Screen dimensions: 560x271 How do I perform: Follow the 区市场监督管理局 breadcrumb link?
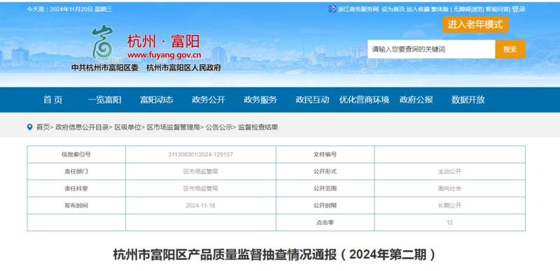click(x=173, y=127)
